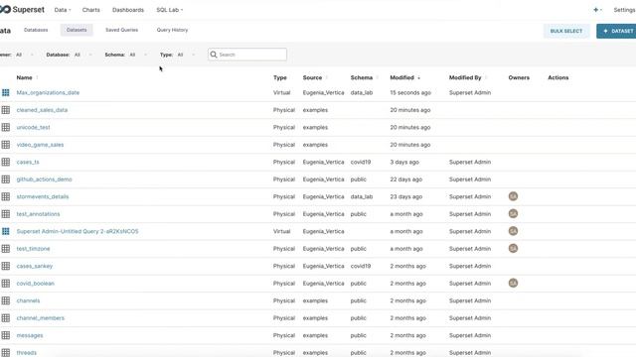636x357 pixels.
Task: Click table icon for channel_members
Action: tap(6, 317)
